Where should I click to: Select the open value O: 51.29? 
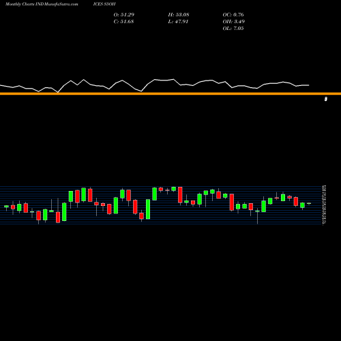click(x=124, y=14)
